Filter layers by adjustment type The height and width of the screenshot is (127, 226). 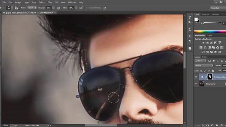click(214, 61)
